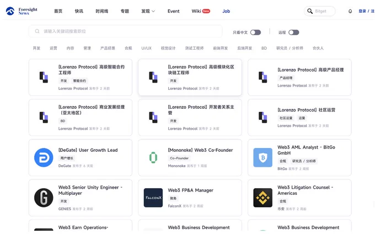
Task: Open Lorenzo Protocol logo on 高级产品经理 card
Action: click(x=262, y=77)
